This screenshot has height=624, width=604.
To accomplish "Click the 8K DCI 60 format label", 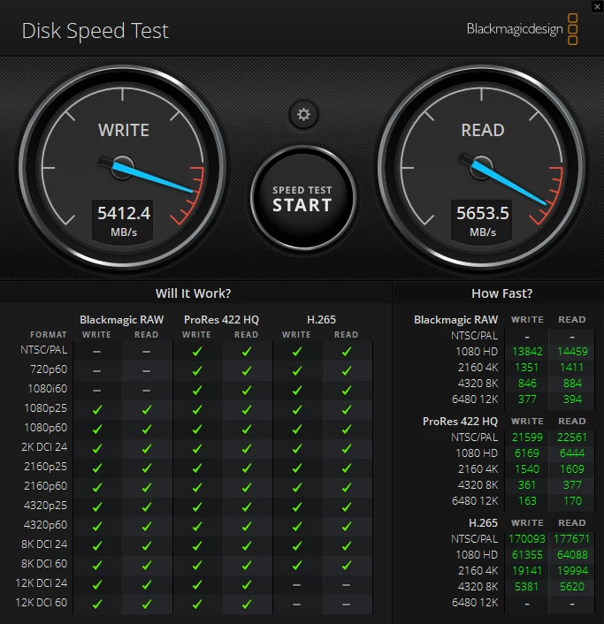I will (44, 564).
